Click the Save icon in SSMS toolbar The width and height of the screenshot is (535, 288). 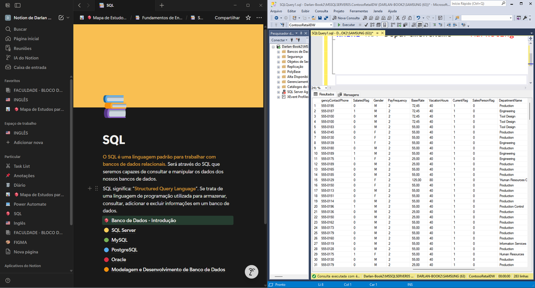point(320,18)
